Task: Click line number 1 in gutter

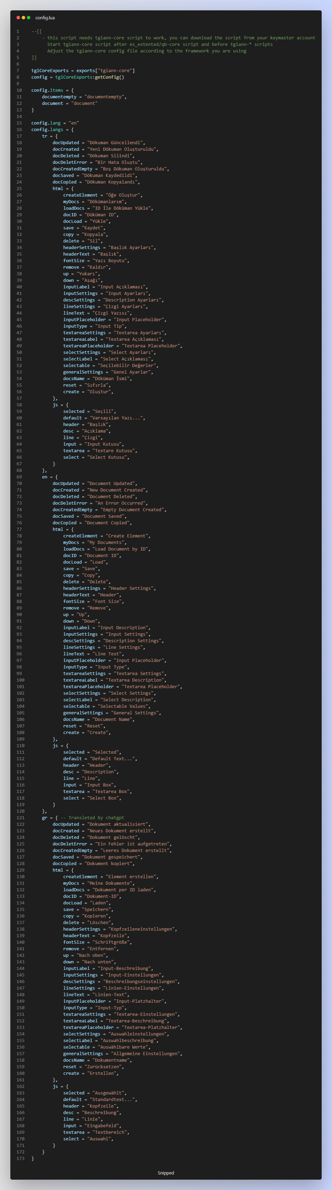Action: [x=18, y=31]
